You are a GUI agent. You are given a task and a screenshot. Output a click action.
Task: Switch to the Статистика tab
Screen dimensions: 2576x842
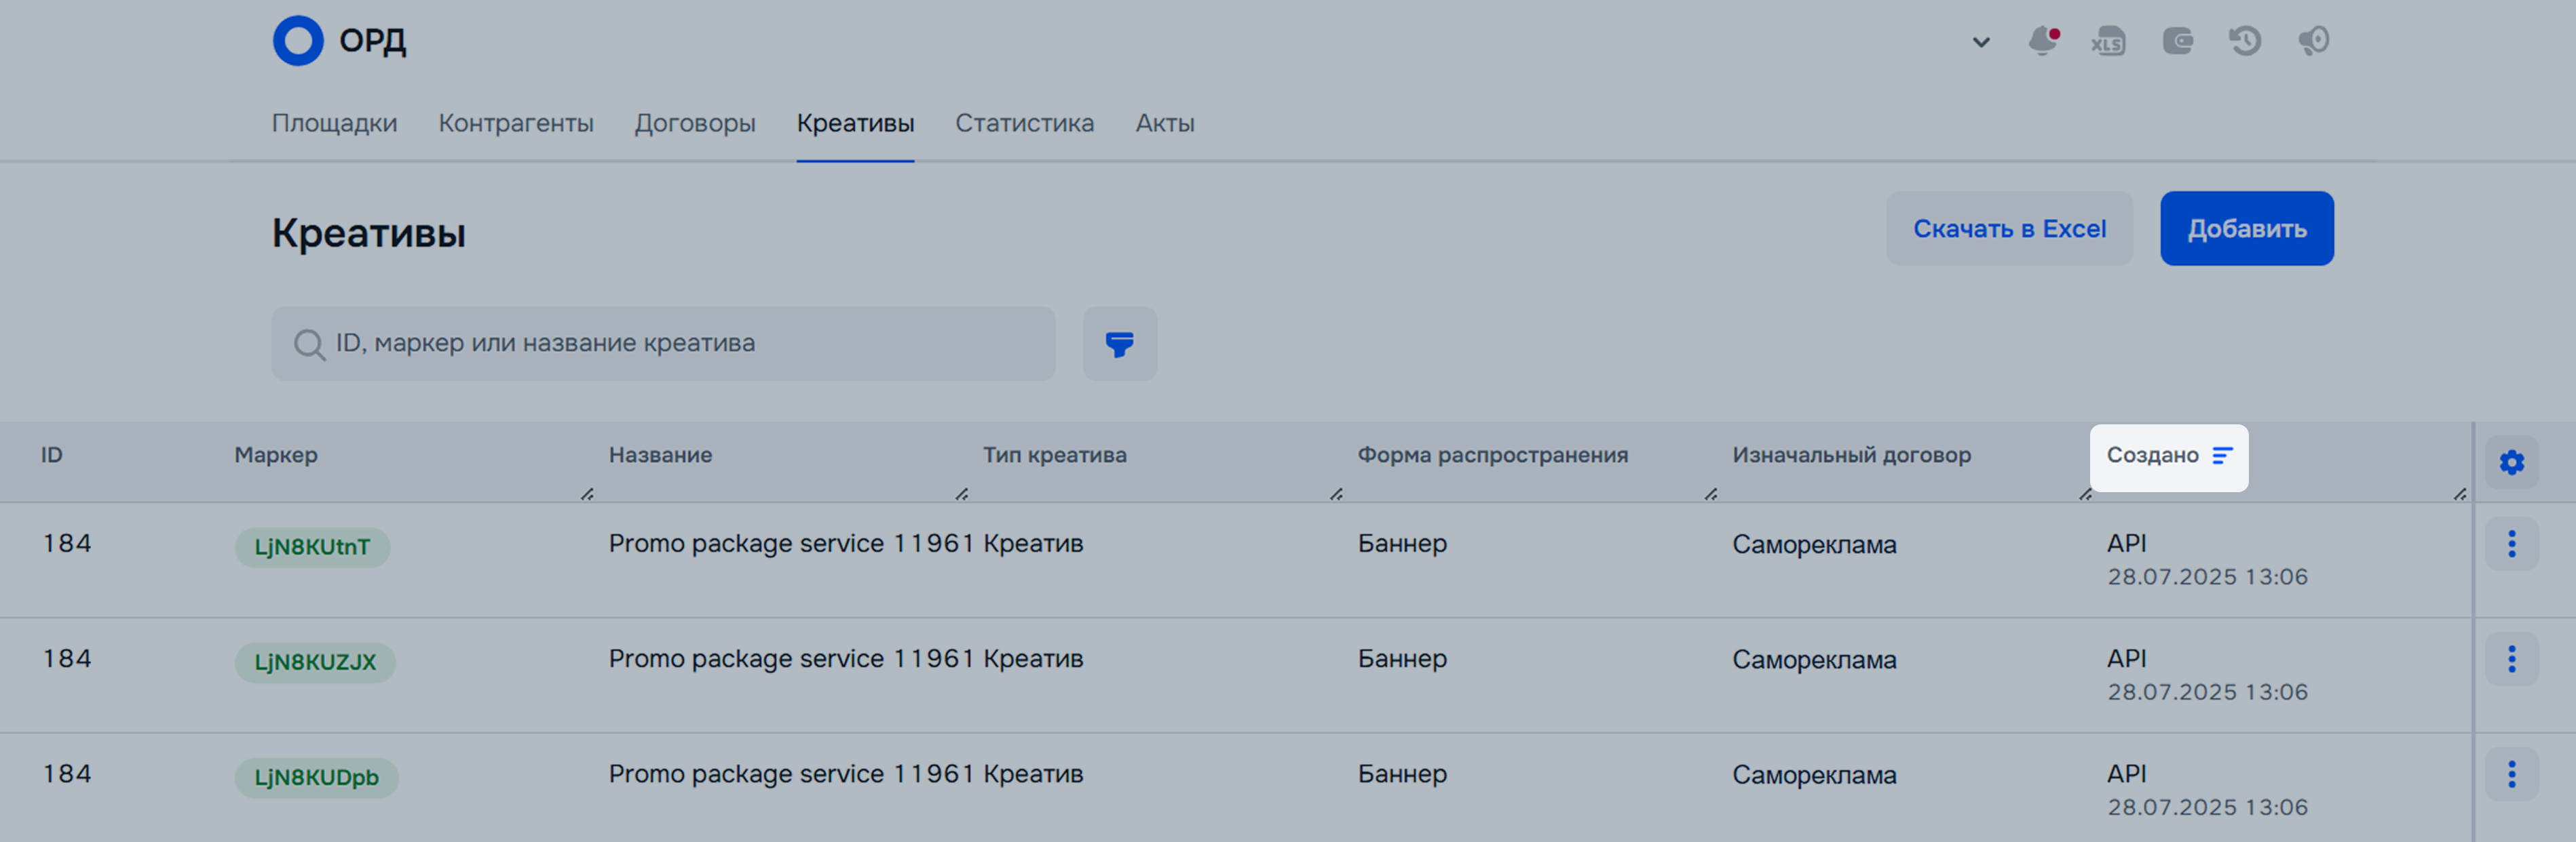pos(1024,123)
